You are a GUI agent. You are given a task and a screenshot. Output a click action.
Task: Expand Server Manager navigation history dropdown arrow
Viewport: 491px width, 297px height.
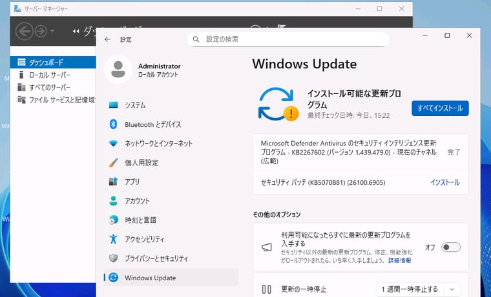coord(52,31)
